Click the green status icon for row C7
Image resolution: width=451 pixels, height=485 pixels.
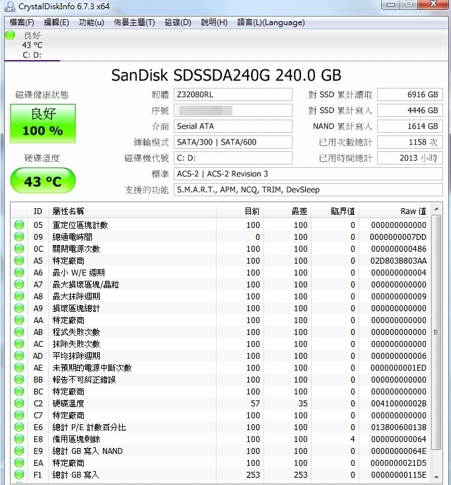pyautogui.click(x=19, y=415)
